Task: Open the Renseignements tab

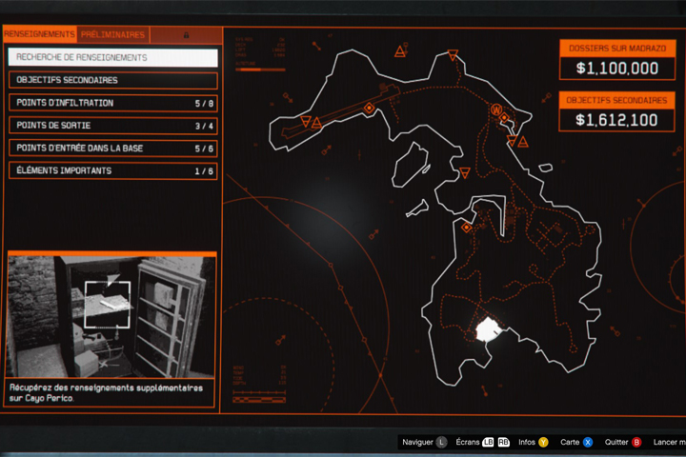Action: [x=39, y=34]
